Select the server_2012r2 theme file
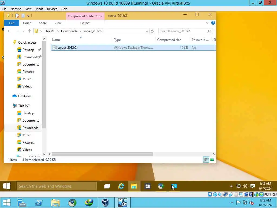Screen dimensions: 277x208 133,48
